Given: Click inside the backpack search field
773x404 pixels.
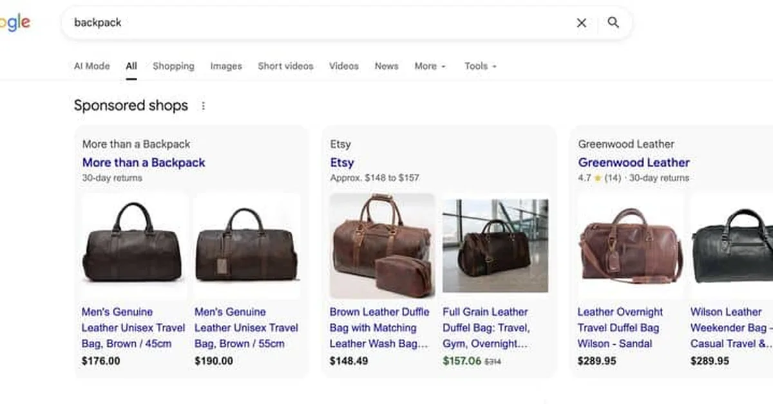Looking at the screenshot, I should pyautogui.click(x=258, y=23).
